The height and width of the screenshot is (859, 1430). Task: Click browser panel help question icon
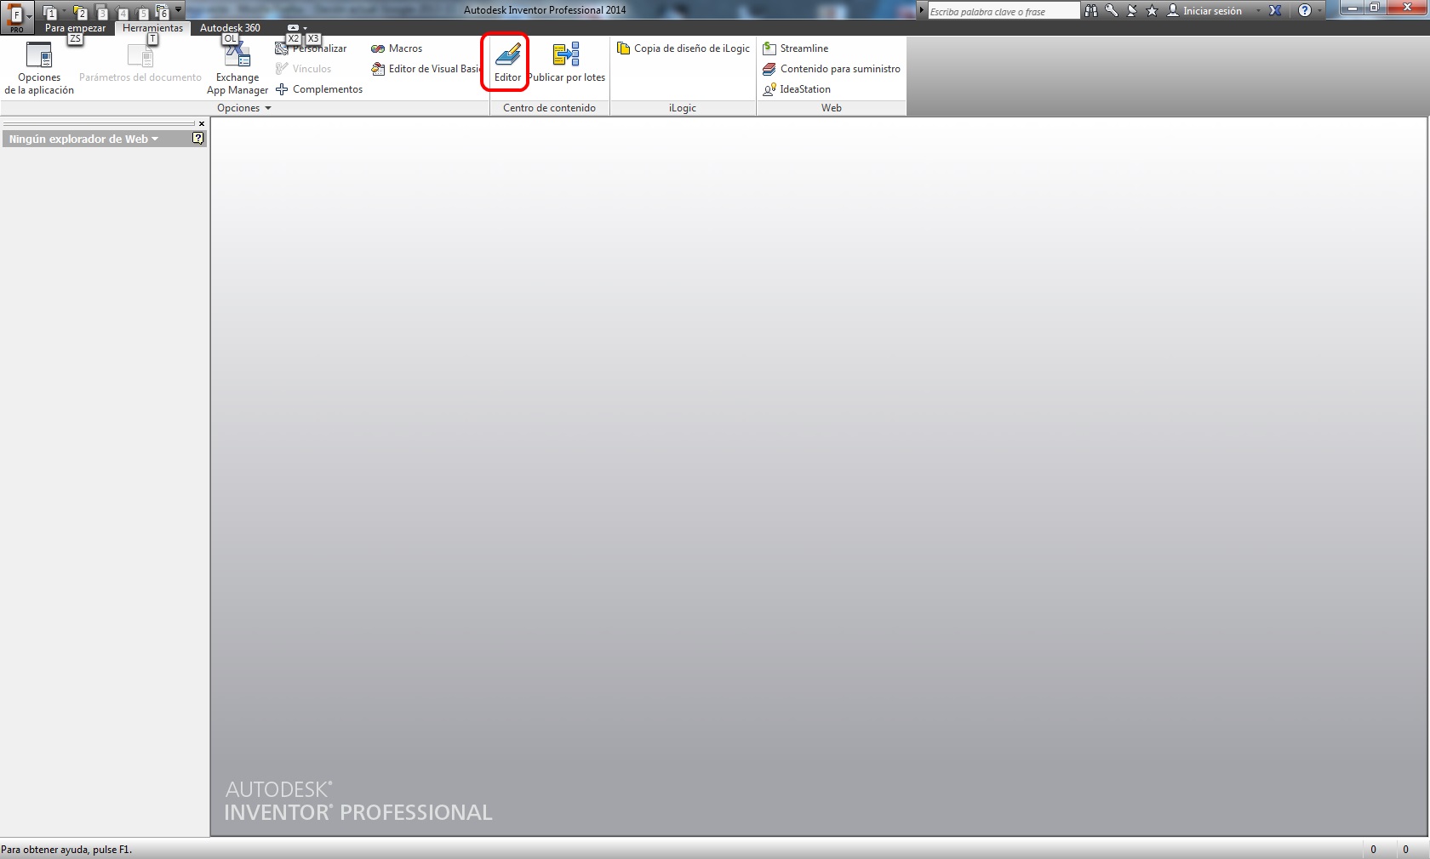tap(198, 139)
